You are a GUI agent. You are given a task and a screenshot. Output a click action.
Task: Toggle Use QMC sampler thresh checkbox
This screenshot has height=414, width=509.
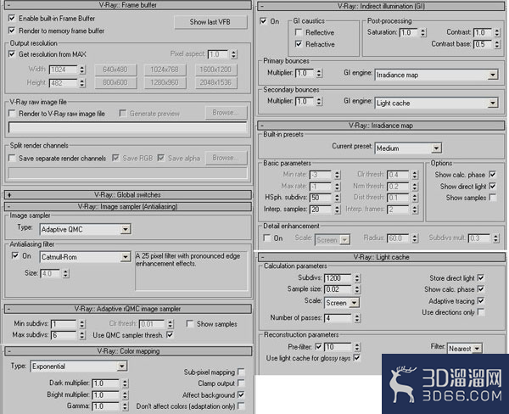click(x=170, y=335)
